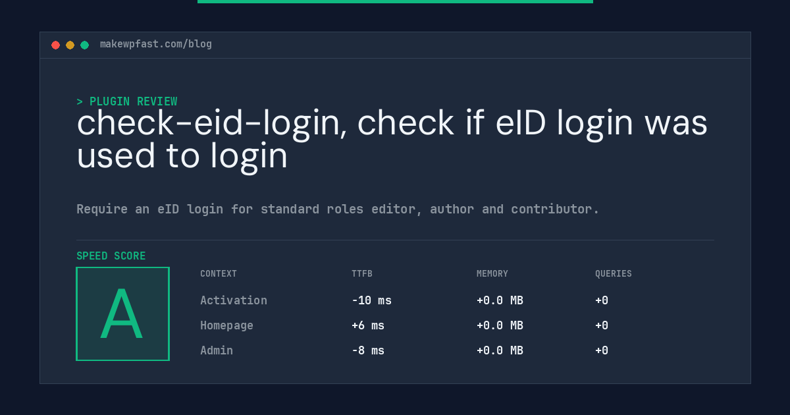Image resolution: width=790 pixels, height=415 pixels.
Task: Click Admin row queries +0 value
Action: [x=602, y=350]
